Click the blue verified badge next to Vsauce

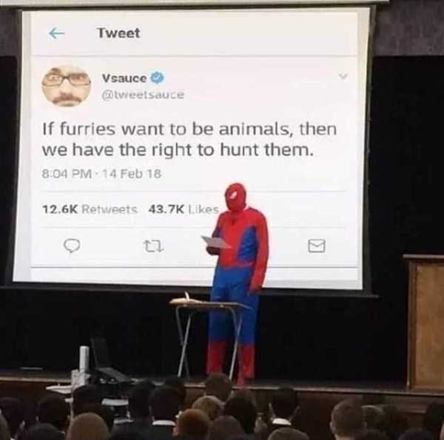157,78
